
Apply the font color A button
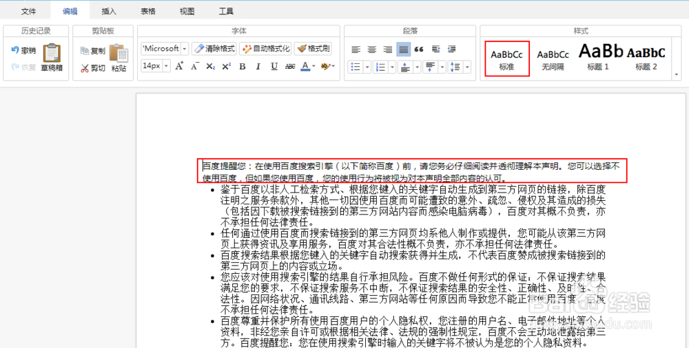(305, 66)
